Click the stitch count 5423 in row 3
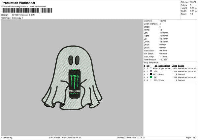198x140 pixels. tap(155, 74)
